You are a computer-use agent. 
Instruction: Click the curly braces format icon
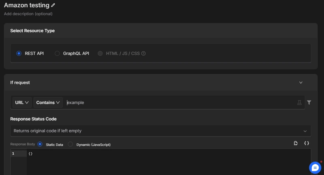307,143
